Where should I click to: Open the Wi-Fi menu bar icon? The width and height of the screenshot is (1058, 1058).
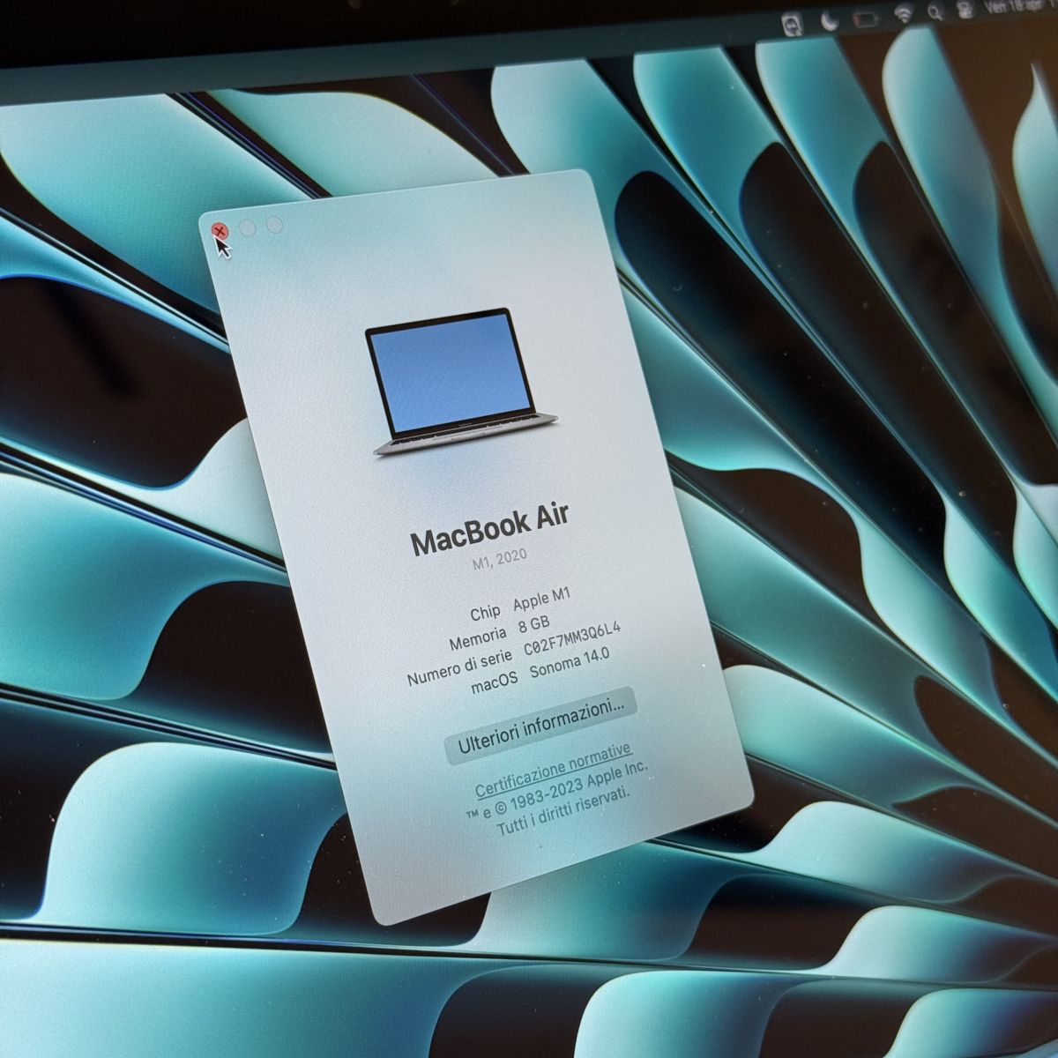click(x=902, y=15)
